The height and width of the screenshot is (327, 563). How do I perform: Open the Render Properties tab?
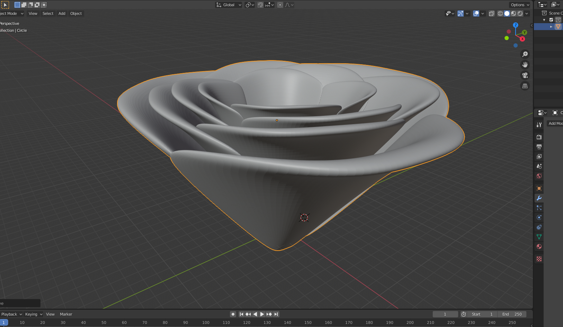pyautogui.click(x=539, y=137)
